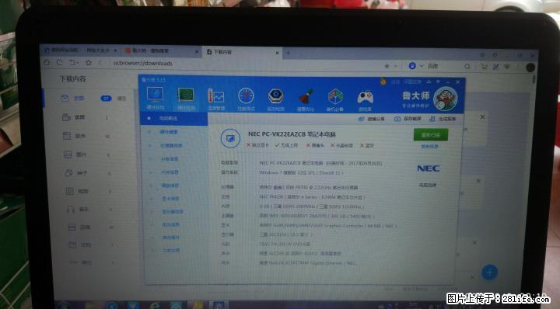Close the downloads browser tab
Viewport: 560px width, 309px height.
pyautogui.click(x=277, y=53)
